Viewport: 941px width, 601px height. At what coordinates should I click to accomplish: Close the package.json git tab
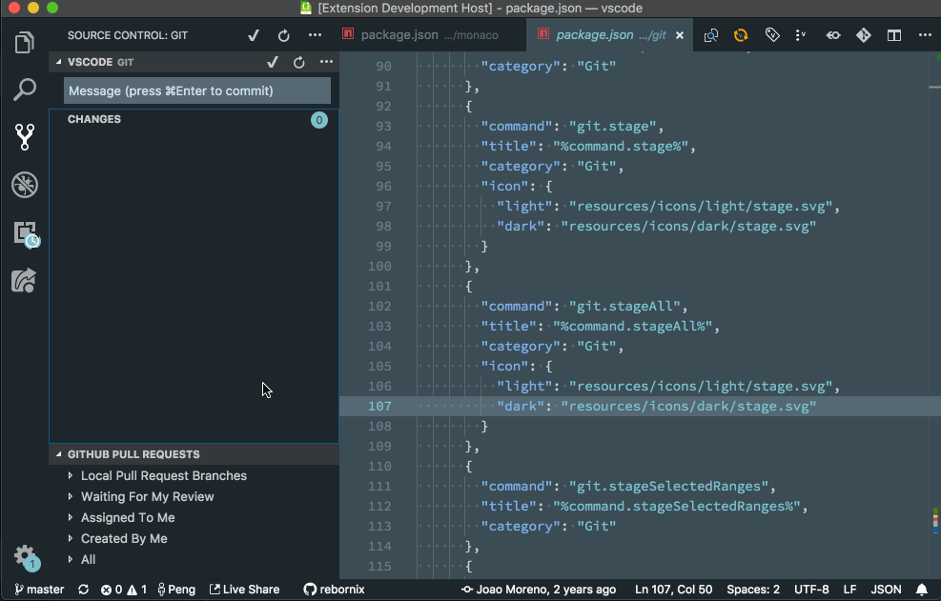point(680,35)
